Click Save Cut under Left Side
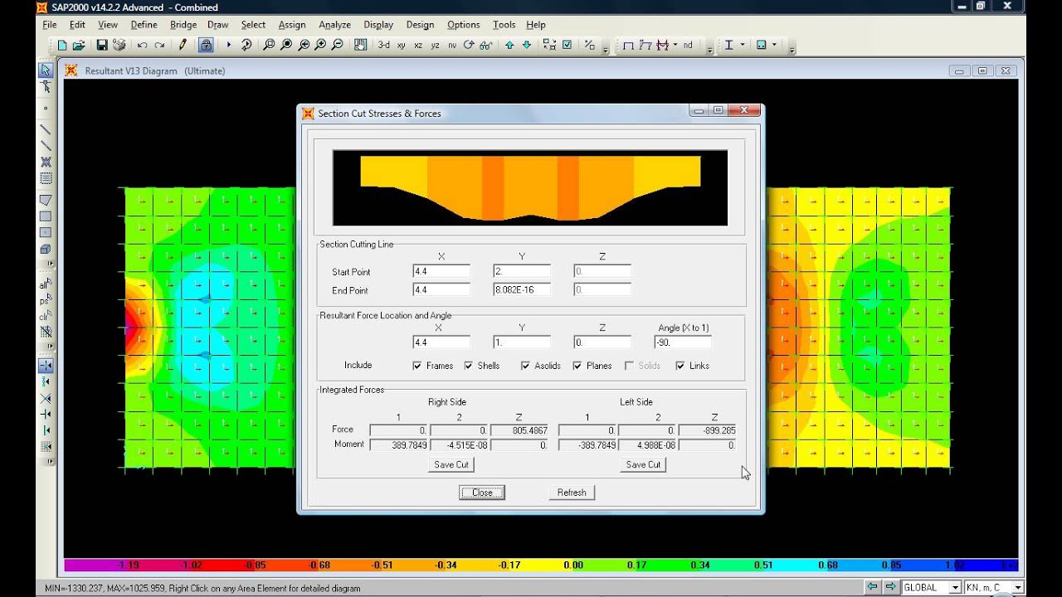This screenshot has height=597, width=1062. 643,464
